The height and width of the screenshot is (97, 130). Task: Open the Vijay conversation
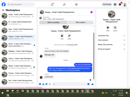[18, 31]
